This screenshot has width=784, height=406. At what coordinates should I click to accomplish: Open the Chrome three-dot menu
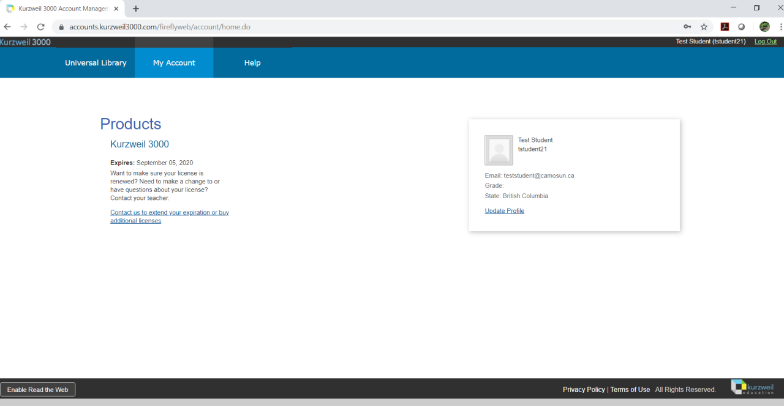(x=780, y=27)
